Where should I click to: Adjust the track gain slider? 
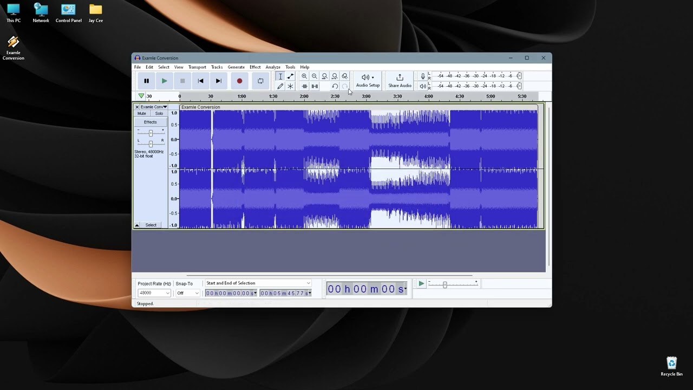tap(151, 133)
